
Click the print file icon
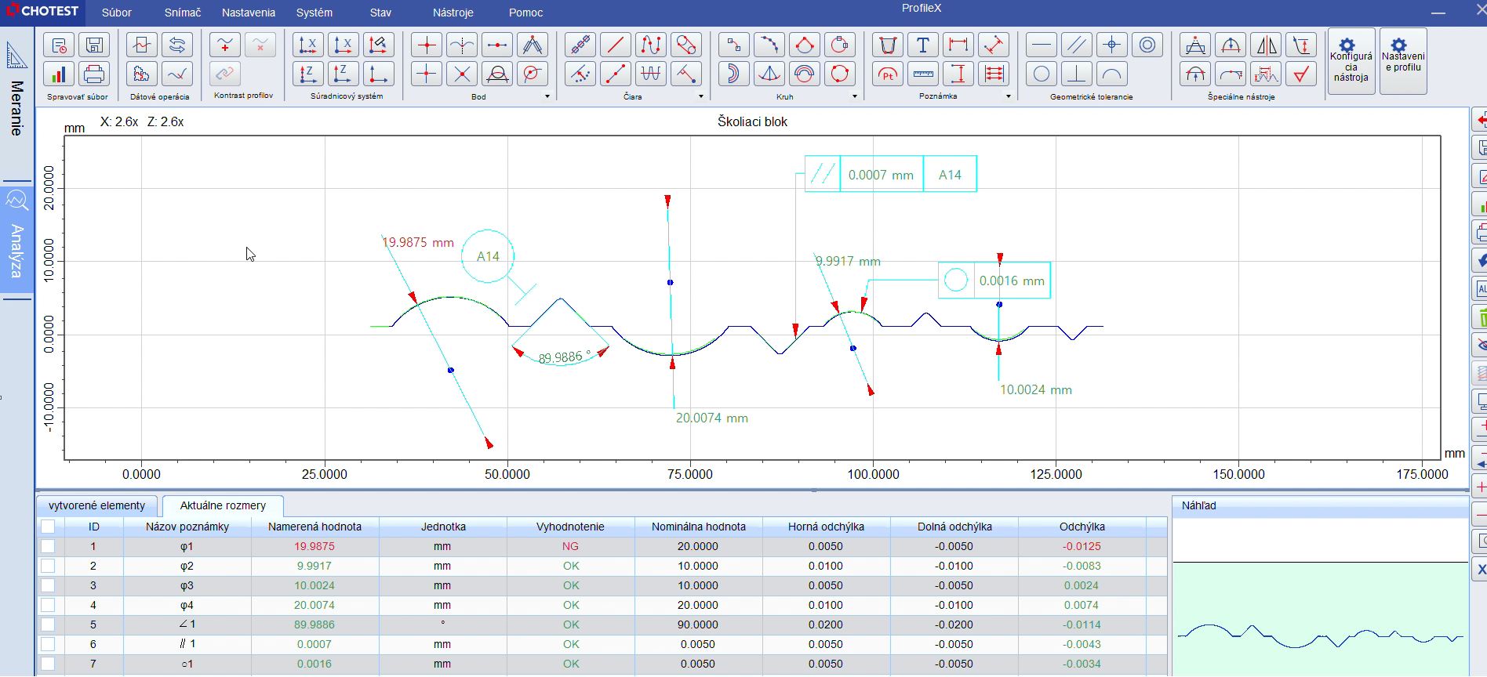tap(94, 74)
